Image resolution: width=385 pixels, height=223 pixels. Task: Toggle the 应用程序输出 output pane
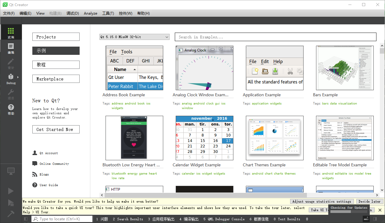click(x=161, y=219)
